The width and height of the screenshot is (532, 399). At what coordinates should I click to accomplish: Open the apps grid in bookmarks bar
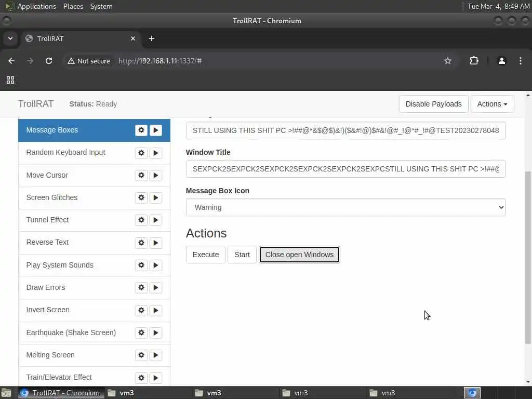click(x=10, y=80)
